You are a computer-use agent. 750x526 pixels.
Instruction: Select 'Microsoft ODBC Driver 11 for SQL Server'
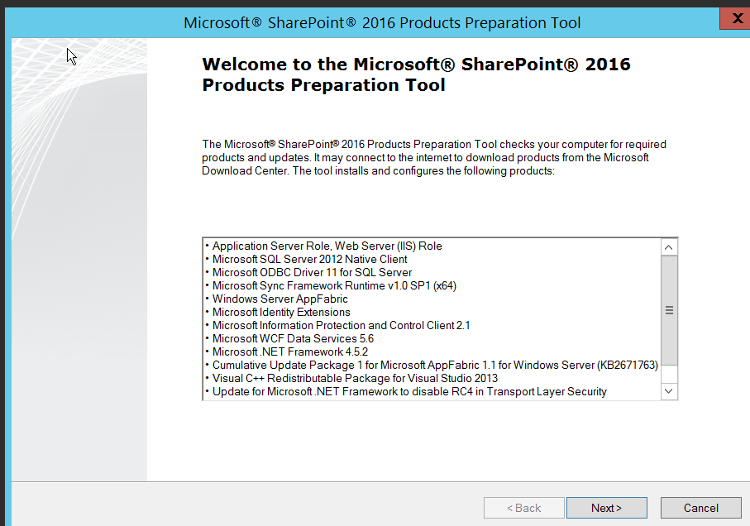[x=312, y=273]
